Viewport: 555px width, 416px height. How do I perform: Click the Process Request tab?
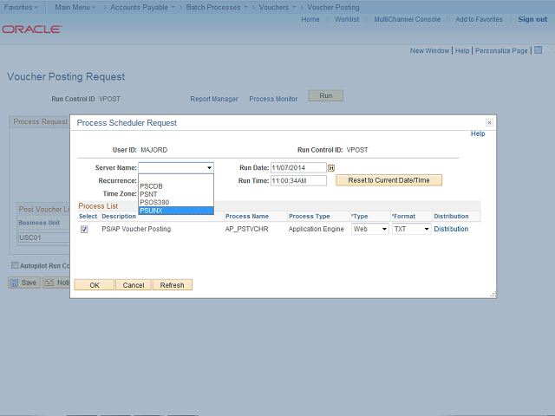40,121
